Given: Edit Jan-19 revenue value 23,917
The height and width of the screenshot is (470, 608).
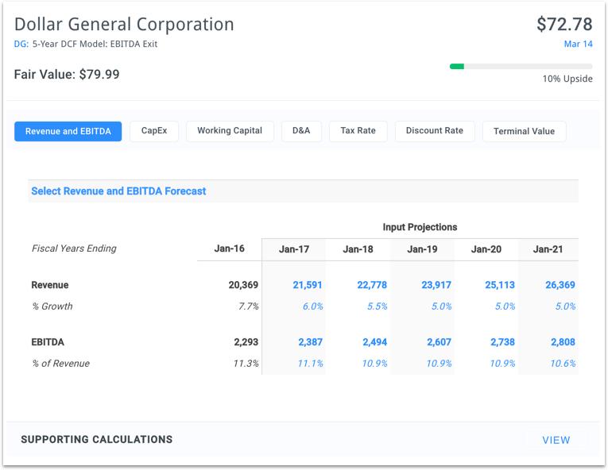Looking at the screenshot, I should pos(436,285).
